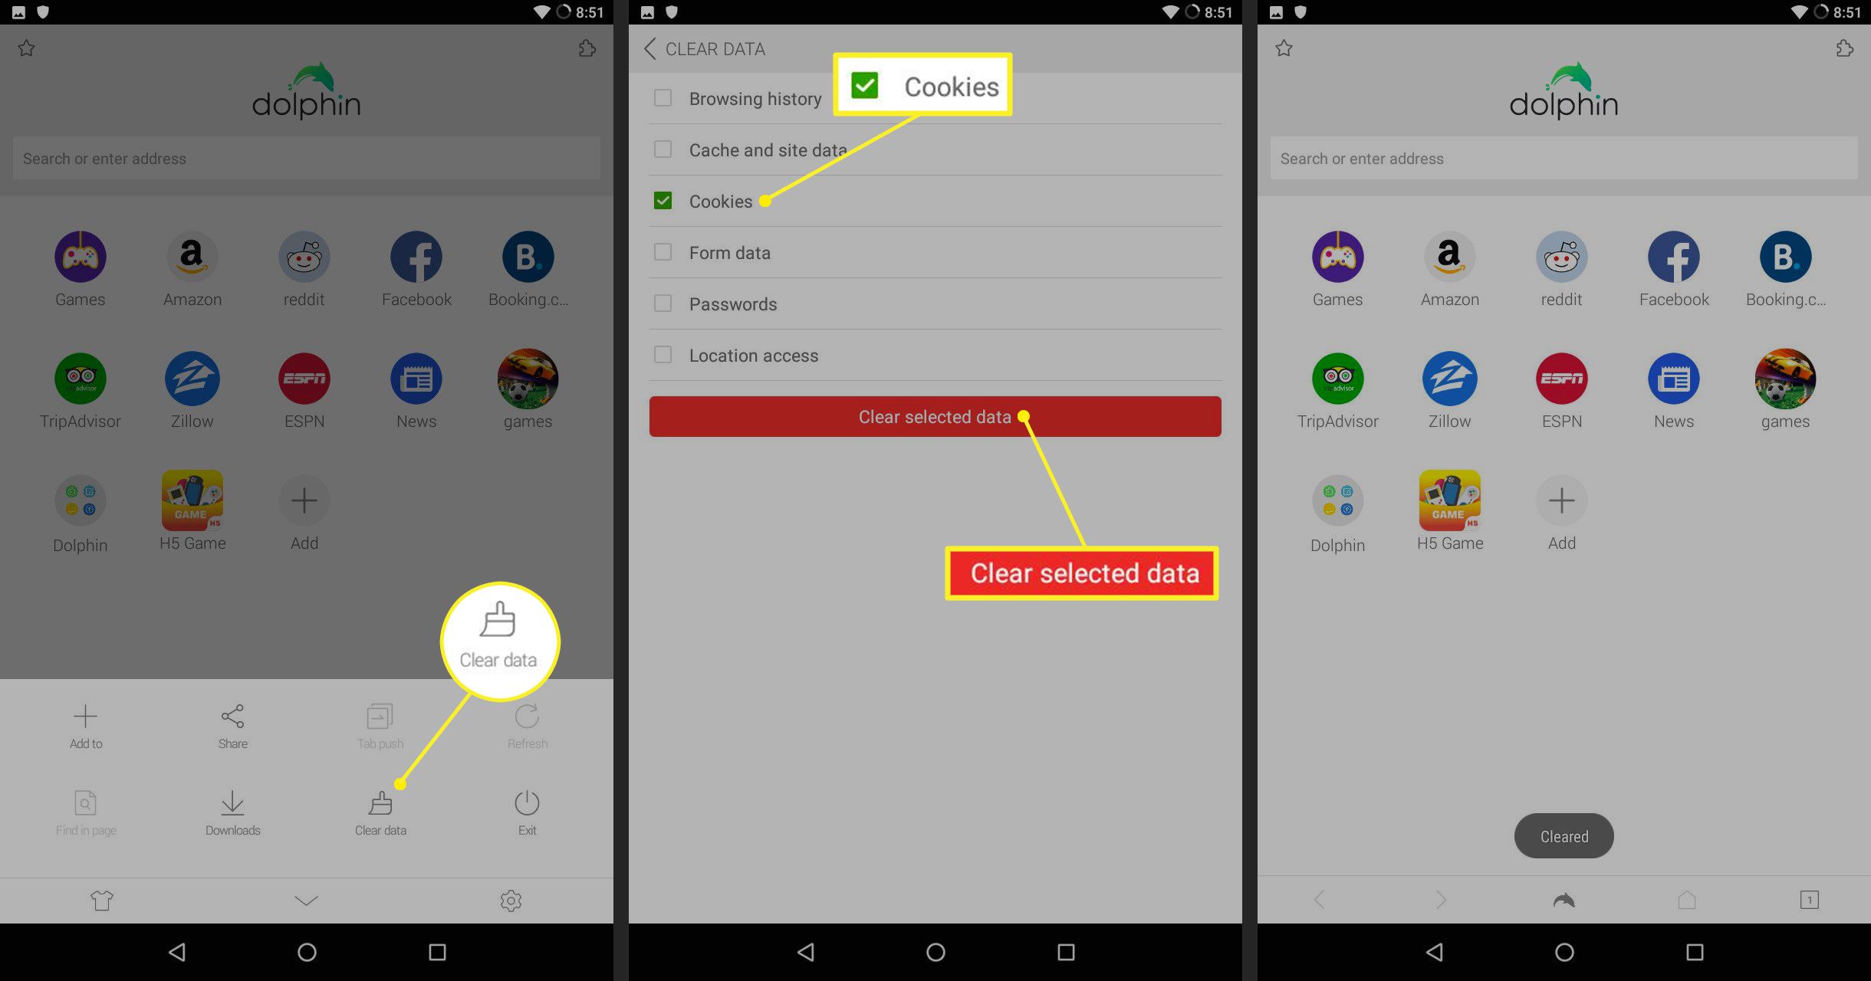Enable the Cache and site data checkbox
Image resolution: width=1871 pixels, height=981 pixels.
tap(665, 147)
